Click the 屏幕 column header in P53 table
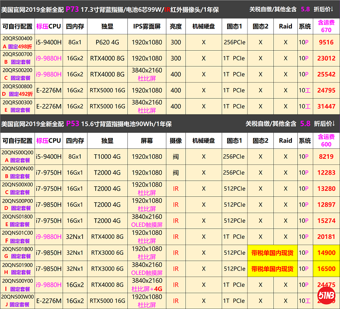 146,141
